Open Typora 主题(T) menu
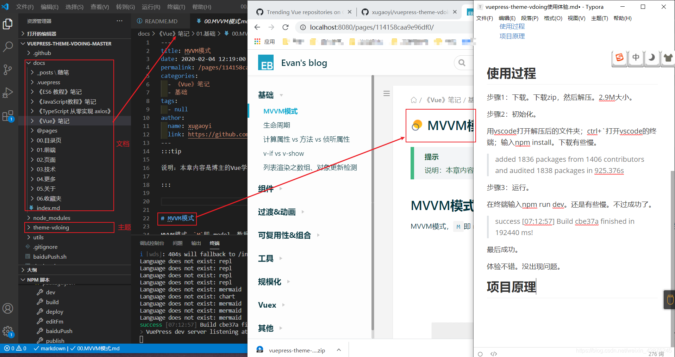Screen dimensions: 675x357 click(600, 18)
